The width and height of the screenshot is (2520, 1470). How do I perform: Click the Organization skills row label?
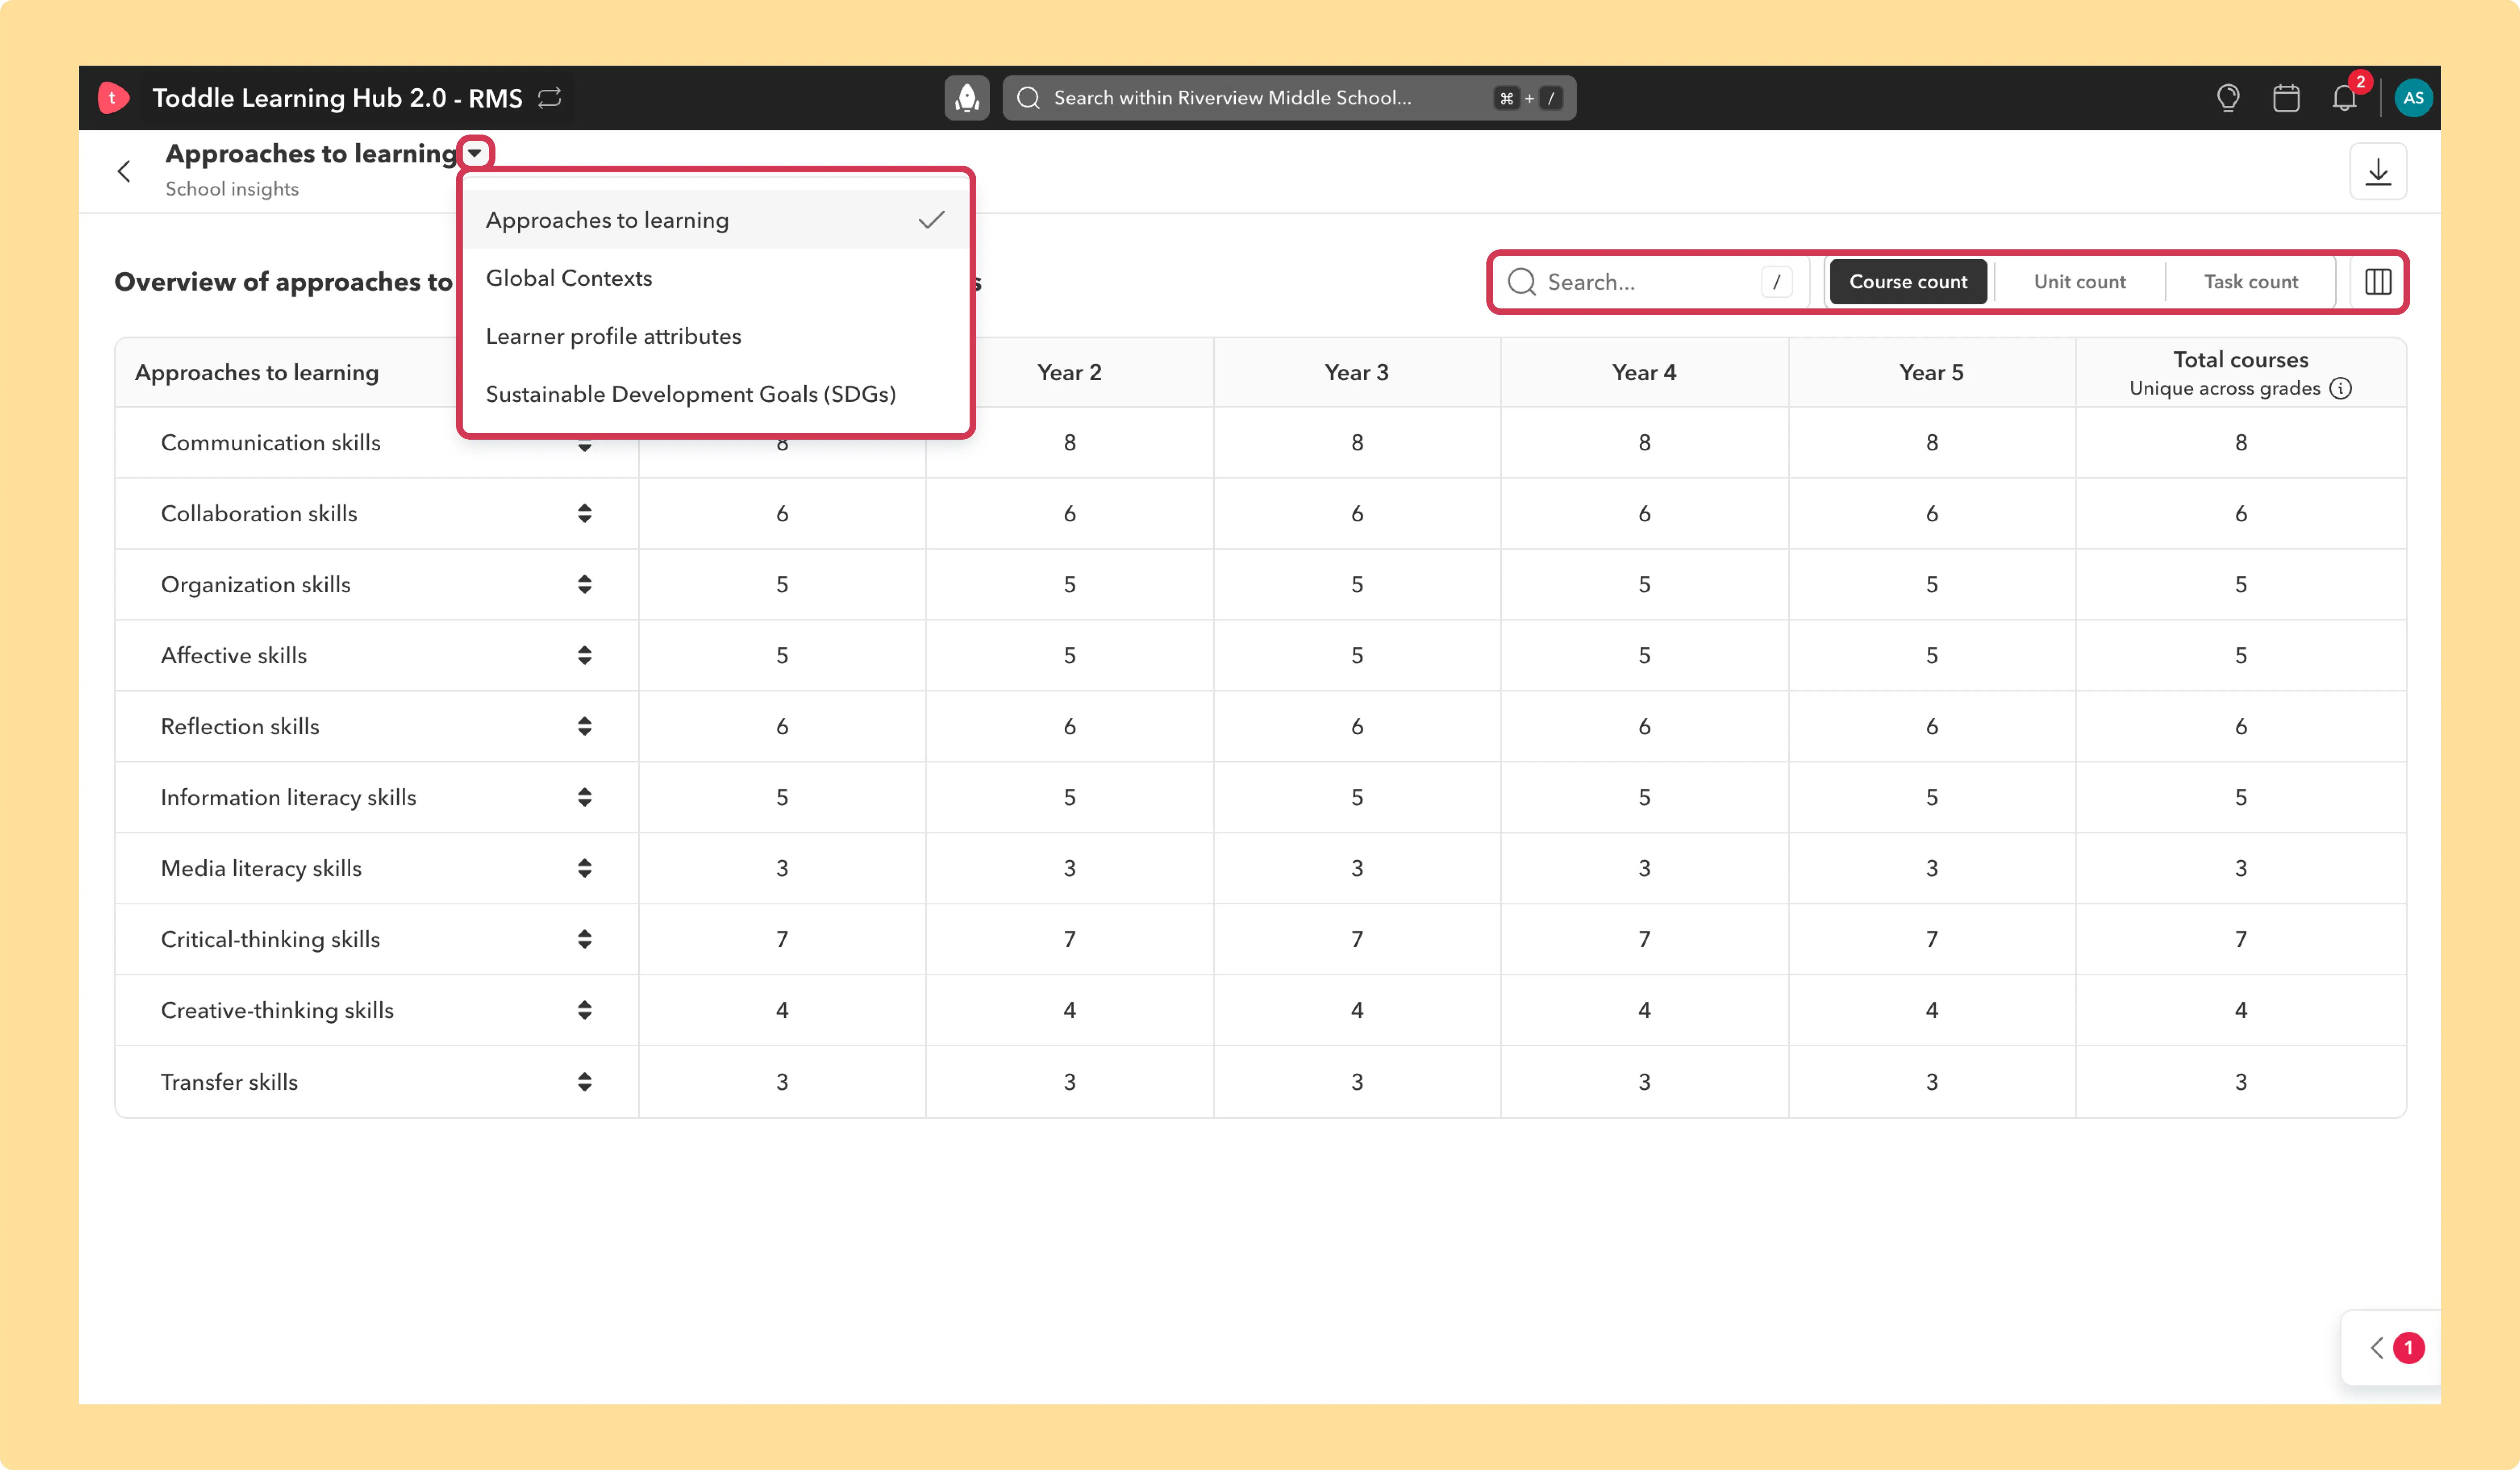[256, 584]
